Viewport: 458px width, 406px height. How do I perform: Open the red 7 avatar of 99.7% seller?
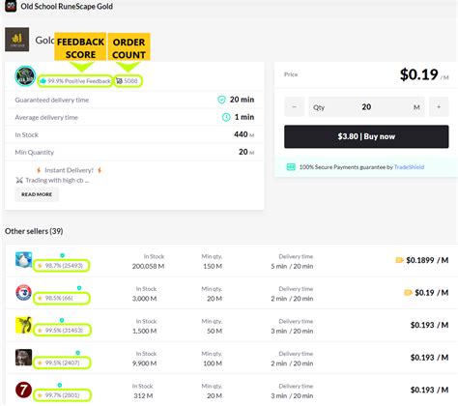[23, 390]
